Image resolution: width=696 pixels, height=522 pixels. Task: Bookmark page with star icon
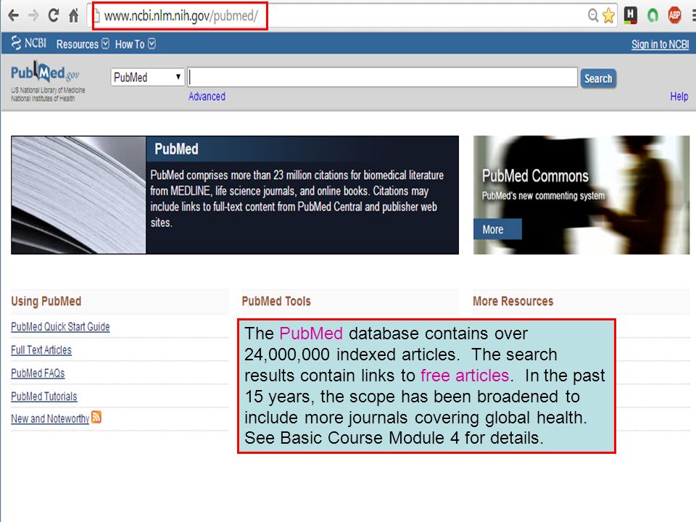(608, 15)
